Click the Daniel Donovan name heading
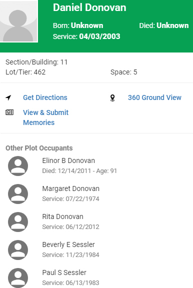This screenshot has width=193, height=288. pyautogui.click(x=89, y=7)
